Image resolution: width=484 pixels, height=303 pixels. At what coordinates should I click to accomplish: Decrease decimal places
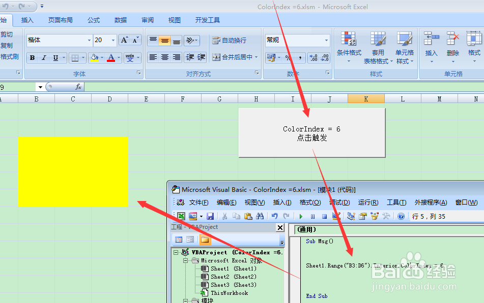tap(325, 57)
